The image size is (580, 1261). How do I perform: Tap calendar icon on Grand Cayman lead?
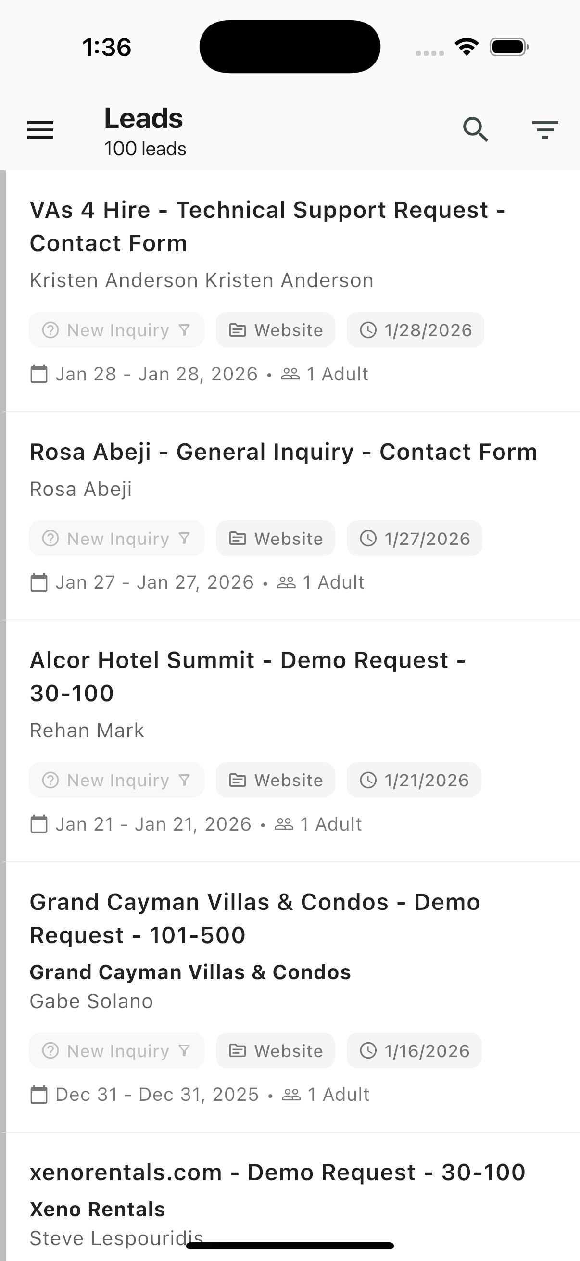[x=38, y=1095]
